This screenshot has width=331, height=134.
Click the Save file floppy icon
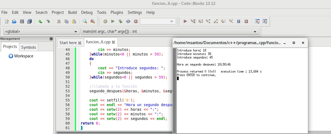click(x=22, y=21)
